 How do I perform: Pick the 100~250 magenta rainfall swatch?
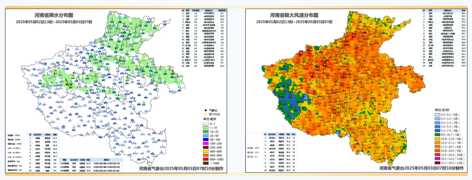[x=205, y=144]
